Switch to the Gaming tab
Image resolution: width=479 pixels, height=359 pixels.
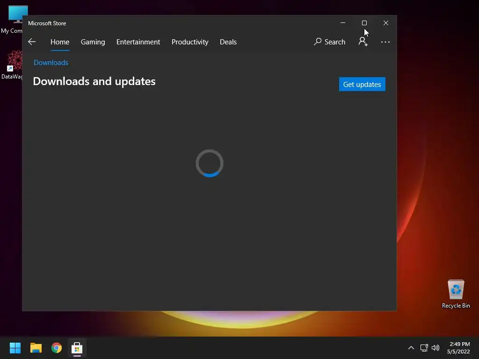pos(93,42)
